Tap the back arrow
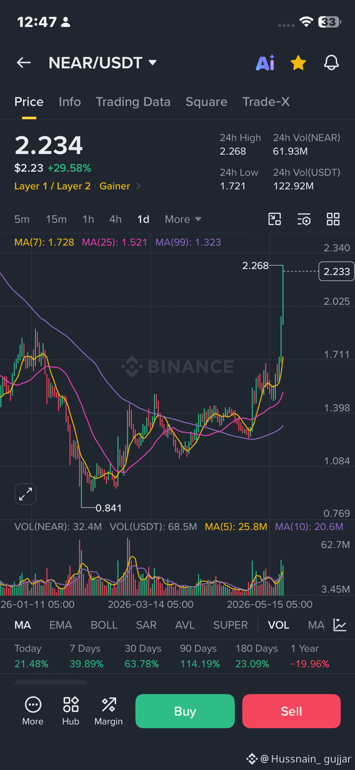355x770 pixels. coord(24,63)
